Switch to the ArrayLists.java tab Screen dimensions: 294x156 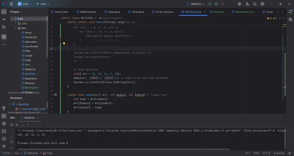tap(163, 12)
